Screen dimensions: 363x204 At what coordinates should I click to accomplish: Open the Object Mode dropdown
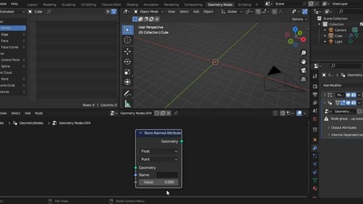(x=149, y=11)
